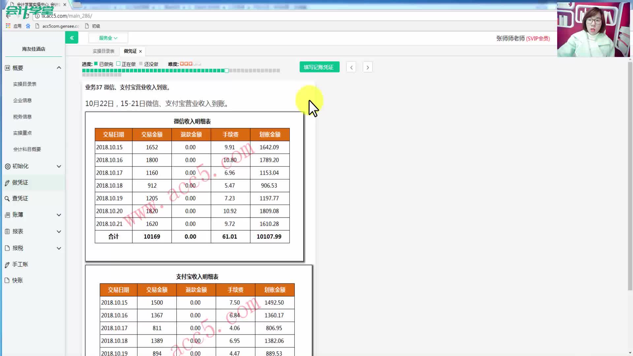
Task: Click the 做凭证 pencil icon
Action: 7,183
